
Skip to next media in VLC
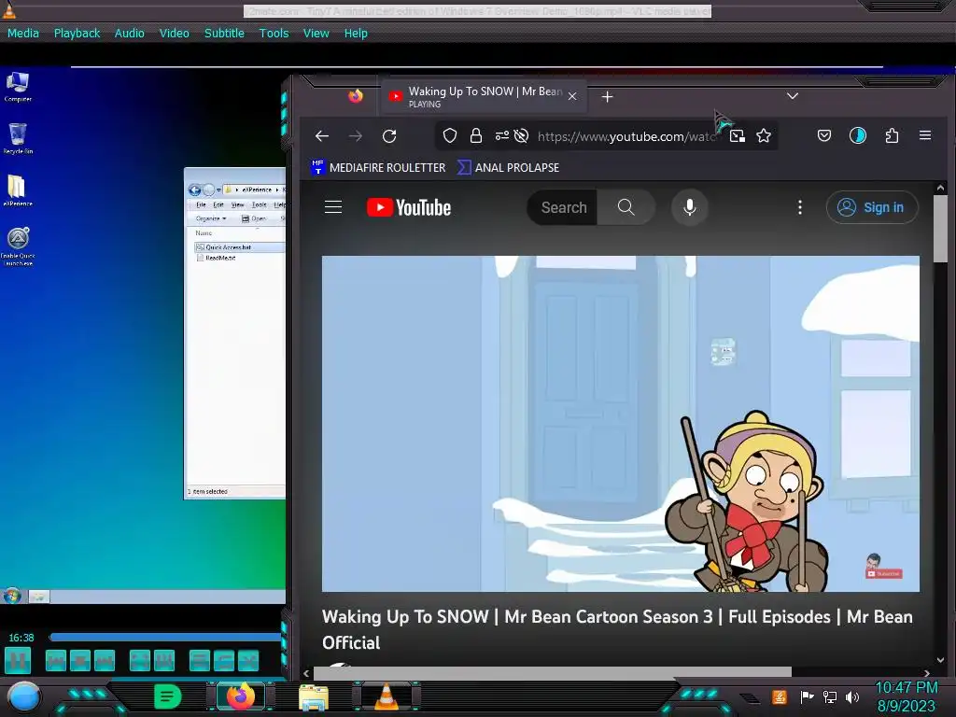click(x=105, y=660)
